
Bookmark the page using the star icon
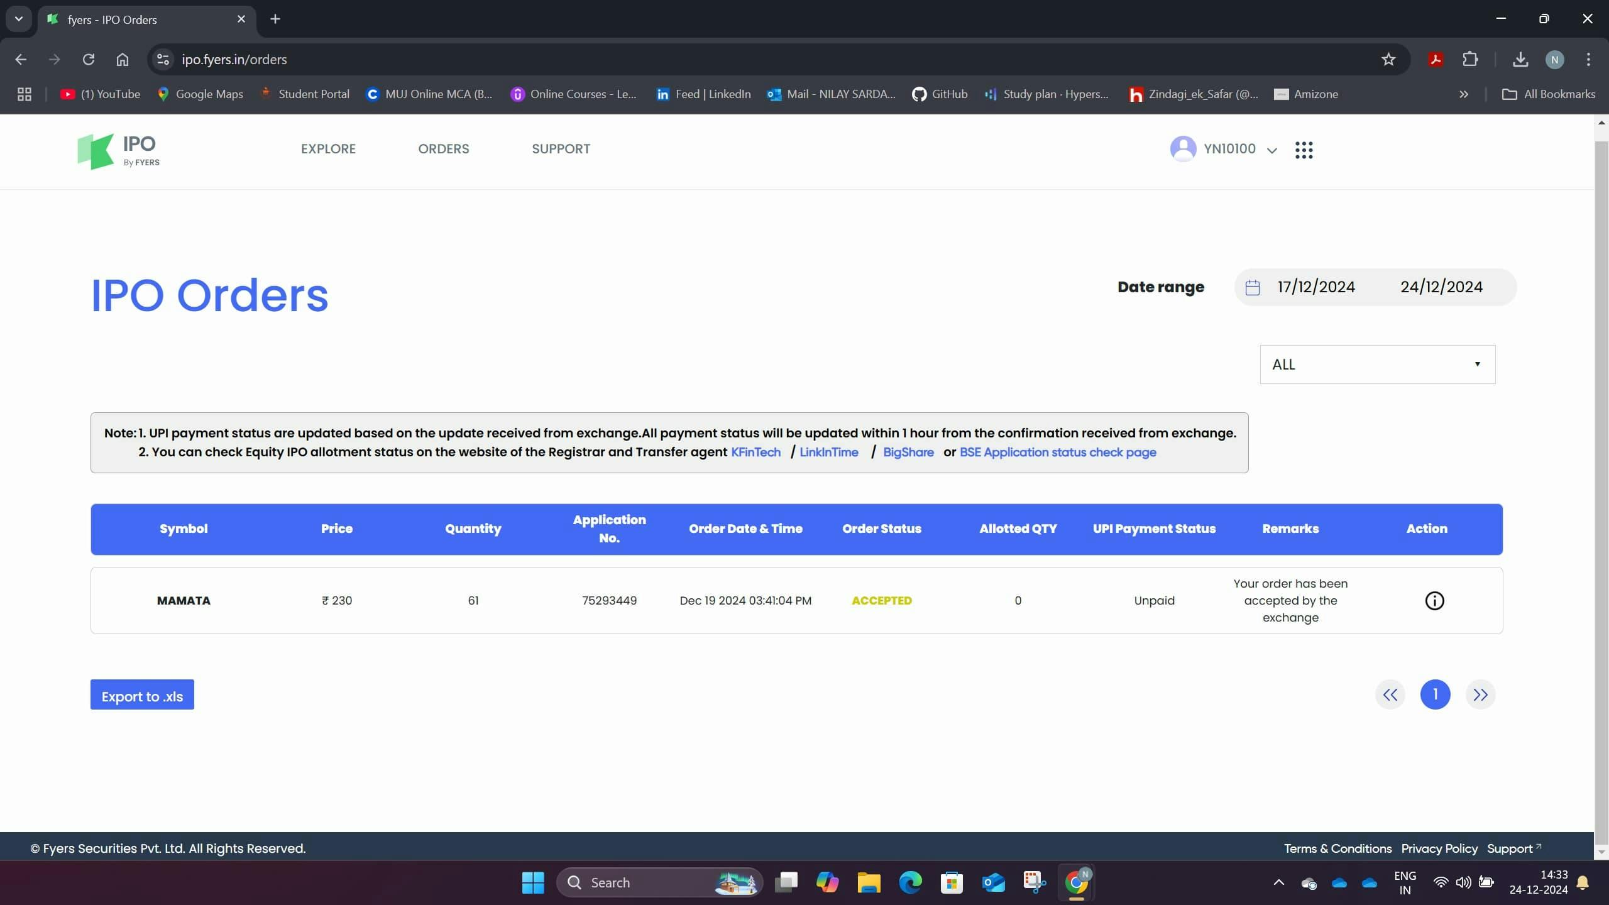click(x=1388, y=59)
